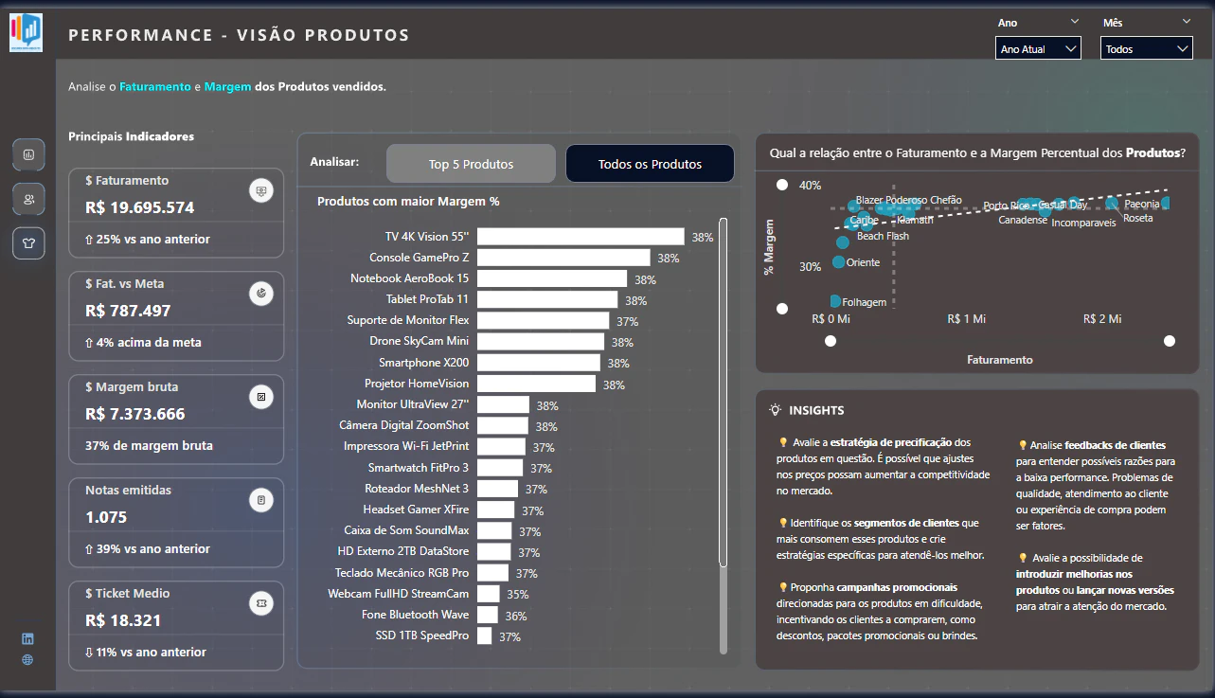This screenshot has width=1215, height=698.
Task: Select the Console GamePro Z bar
Action: tap(563, 258)
